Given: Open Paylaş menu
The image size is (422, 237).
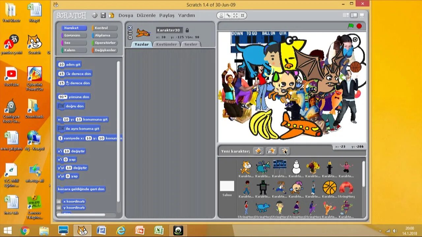Looking at the screenshot, I should tap(167, 15).
